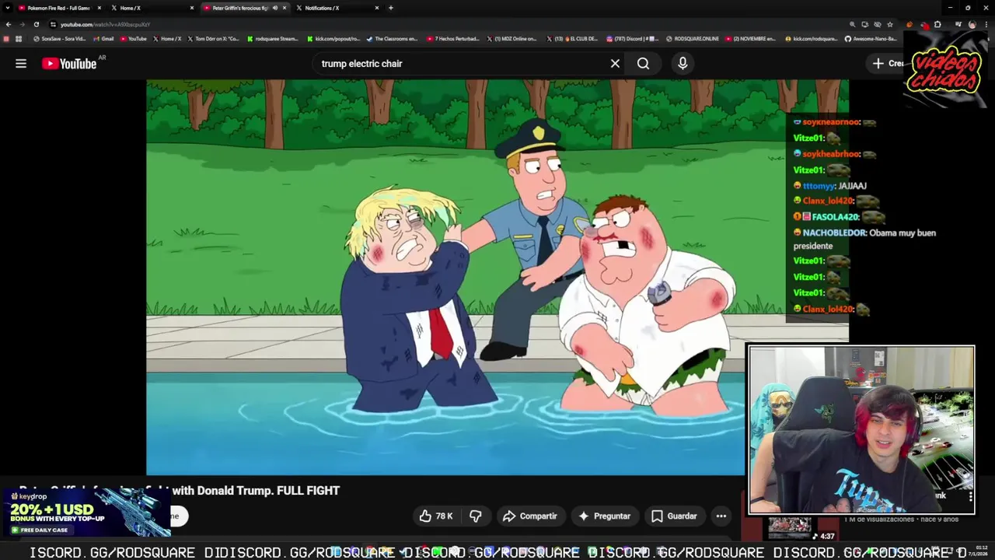
Task: Open the media control icon in toolbar
Action: point(958,24)
